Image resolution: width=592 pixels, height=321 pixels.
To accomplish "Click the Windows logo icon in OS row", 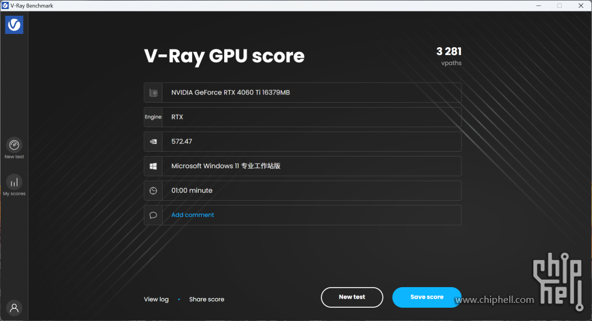I will coord(153,166).
